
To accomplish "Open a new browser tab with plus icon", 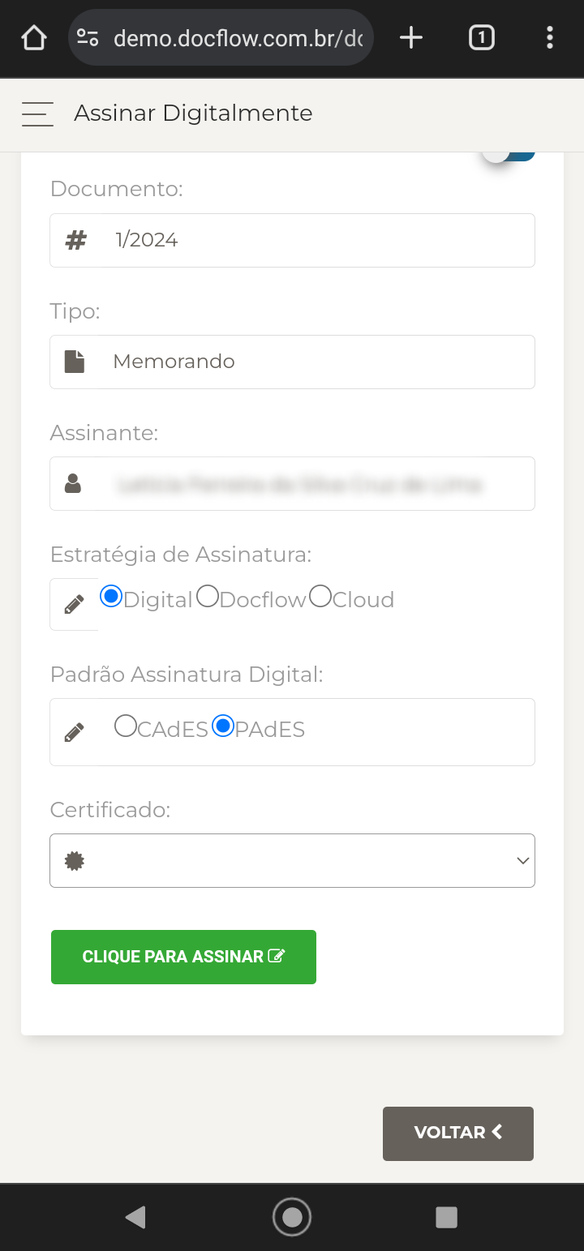I will (x=411, y=37).
